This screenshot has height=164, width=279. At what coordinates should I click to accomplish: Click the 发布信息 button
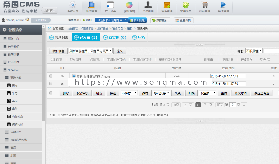pyautogui.click(x=137, y=20)
